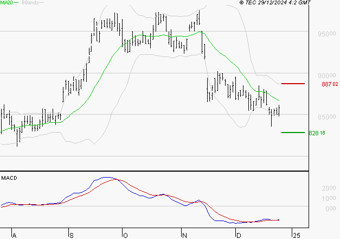Click the BBands legend label
This screenshot has width=340, height=239.
[x=30, y=3]
